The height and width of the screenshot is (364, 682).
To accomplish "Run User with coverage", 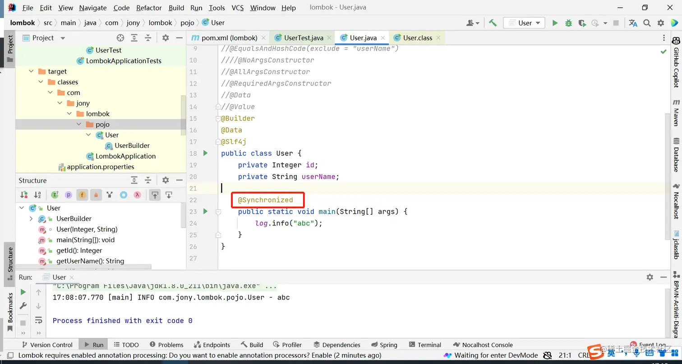I will coord(582,23).
